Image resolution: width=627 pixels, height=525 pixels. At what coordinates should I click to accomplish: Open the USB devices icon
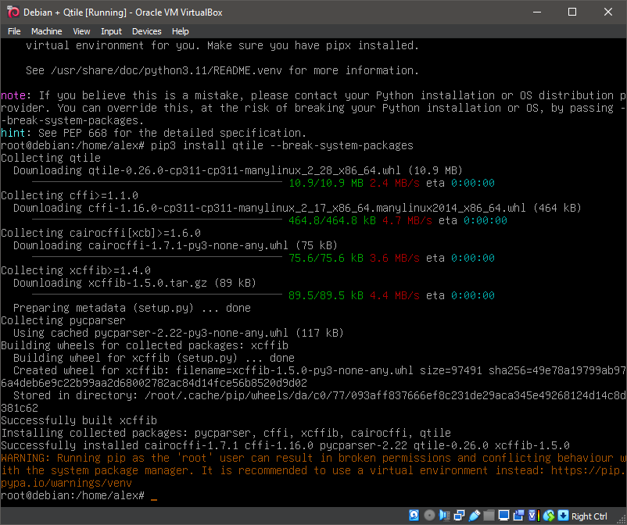(x=473, y=516)
